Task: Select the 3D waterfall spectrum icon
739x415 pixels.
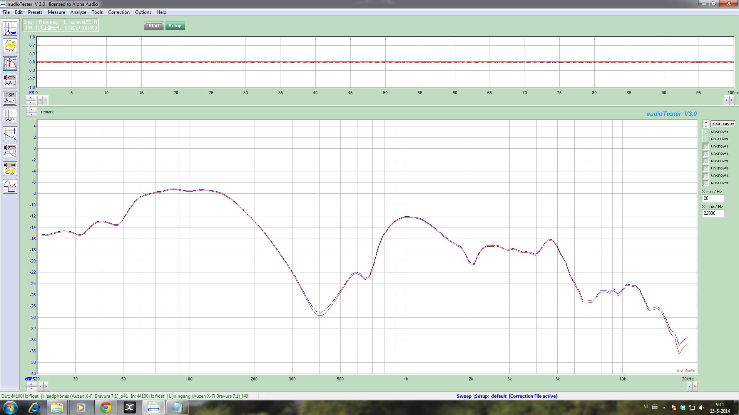Action: [x=10, y=46]
